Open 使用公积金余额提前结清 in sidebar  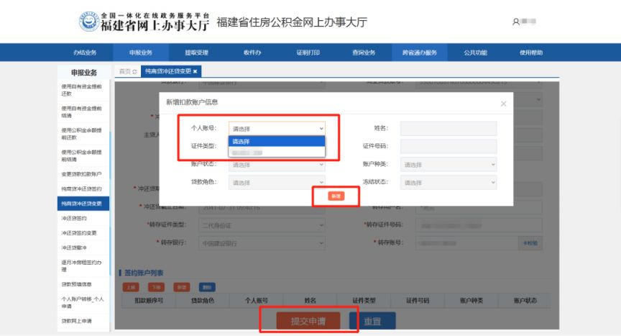pyautogui.click(x=82, y=155)
